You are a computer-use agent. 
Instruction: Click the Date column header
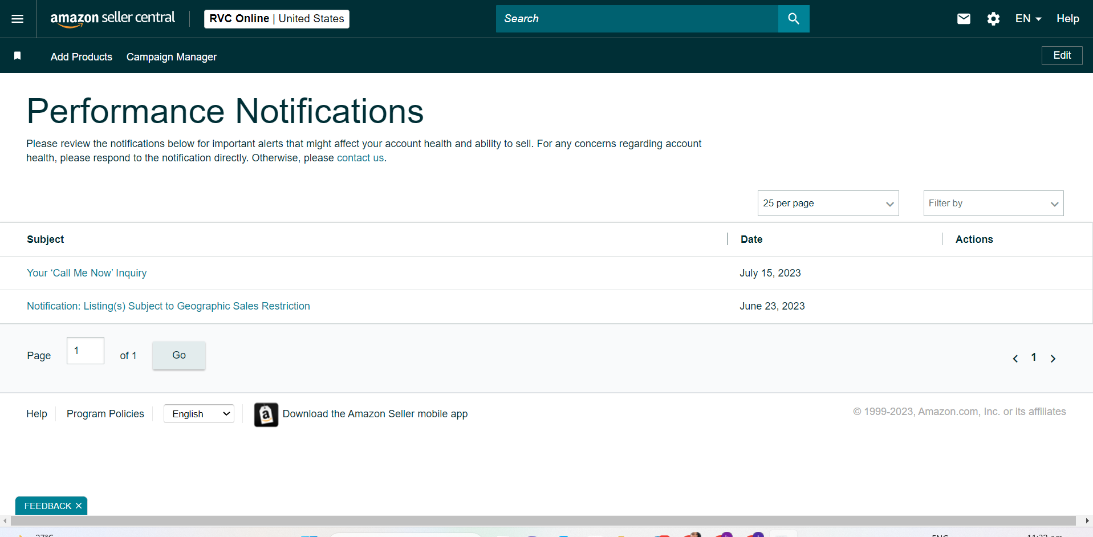(x=751, y=239)
